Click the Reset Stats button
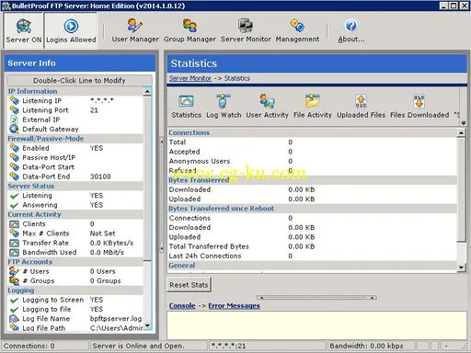This screenshot has height=353, width=471. tap(189, 285)
